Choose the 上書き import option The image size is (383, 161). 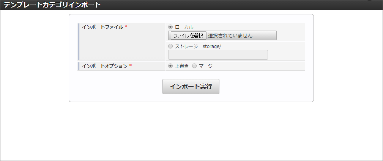pos(170,66)
